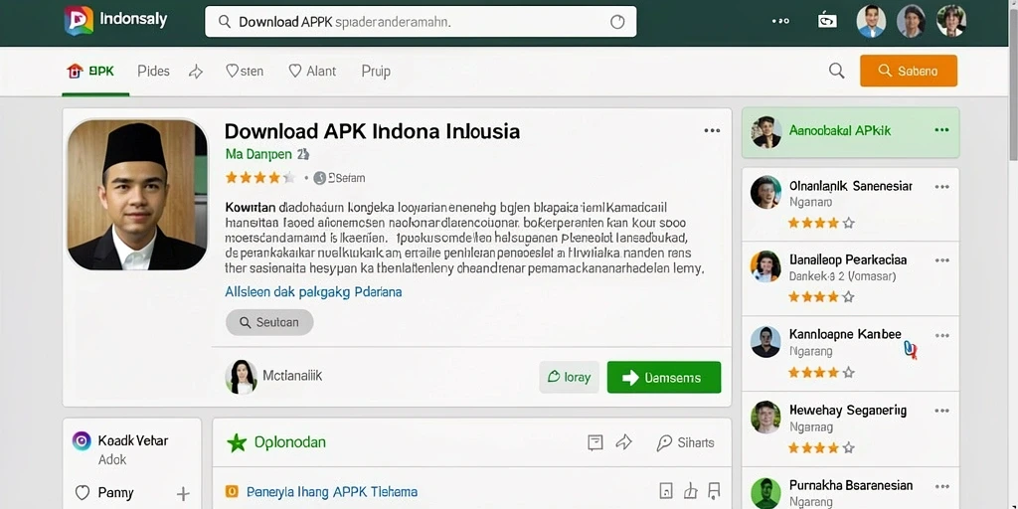Click the Siharts search button
This screenshot has width=1018, height=509.
pyautogui.click(x=686, y=442)
